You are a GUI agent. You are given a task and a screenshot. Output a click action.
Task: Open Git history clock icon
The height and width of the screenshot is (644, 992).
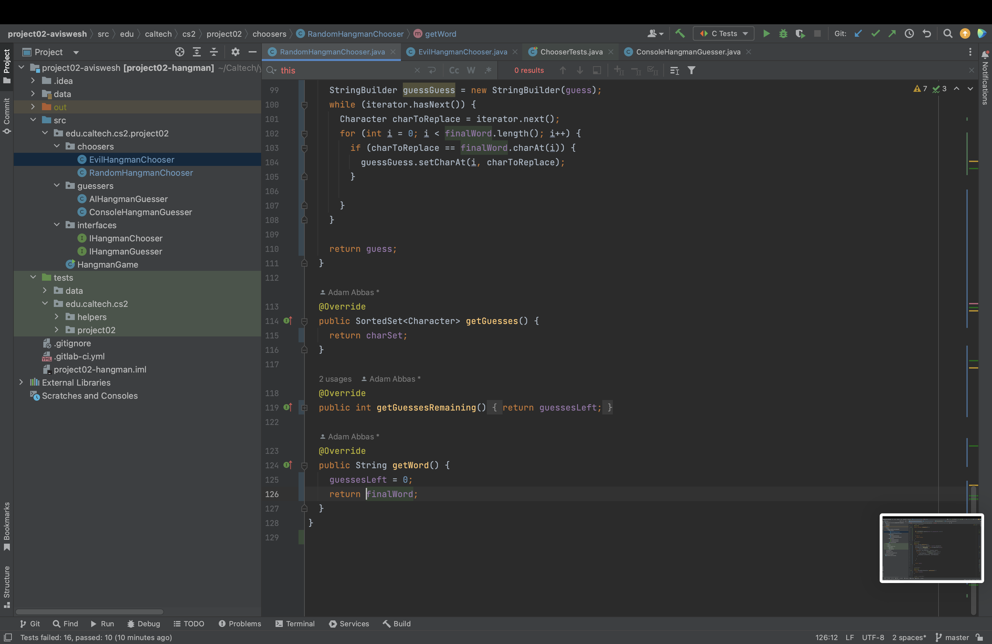[x=909, y=33]
